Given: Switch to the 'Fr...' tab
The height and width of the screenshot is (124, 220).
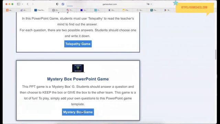Looking at the screenshot, I should [x=97, y=10].
